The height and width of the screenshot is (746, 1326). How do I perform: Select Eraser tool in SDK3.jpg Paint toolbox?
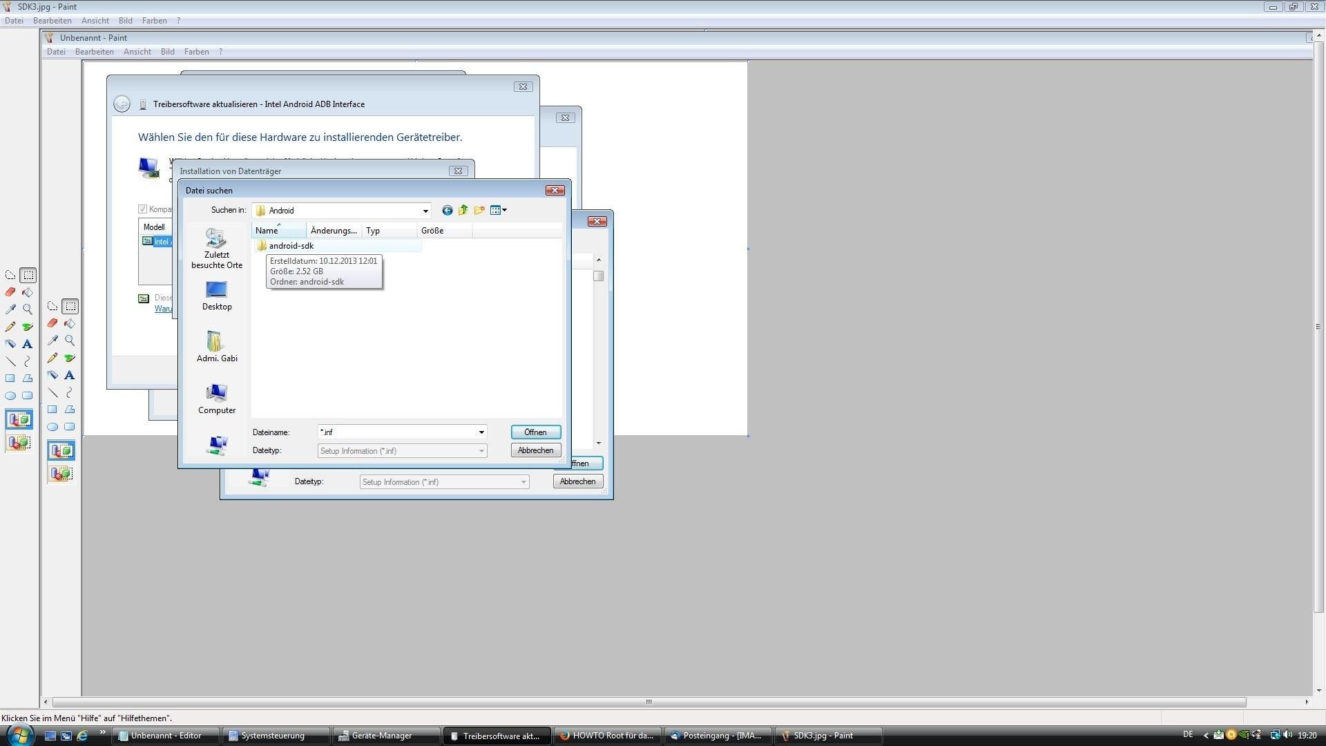(x=10, y=292)
